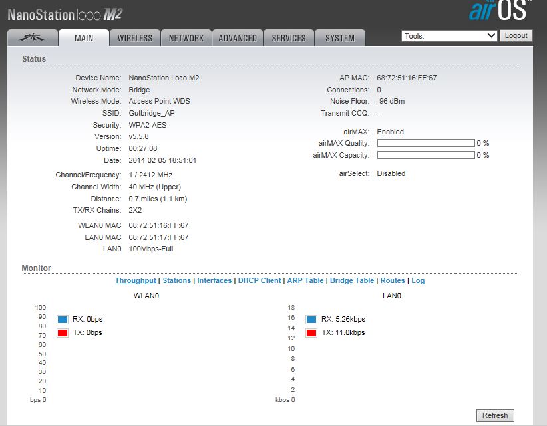Click the WLAN0 RX blue swatch
547x426 pixels.
(x=63, y=320)
